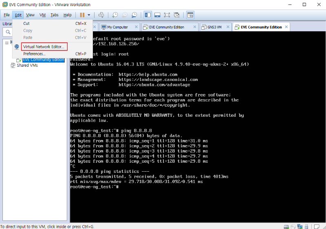Take a snapshot using the toolbar clock icon
Viewport: 326px width, 229px height.
(x=115, y=15)
